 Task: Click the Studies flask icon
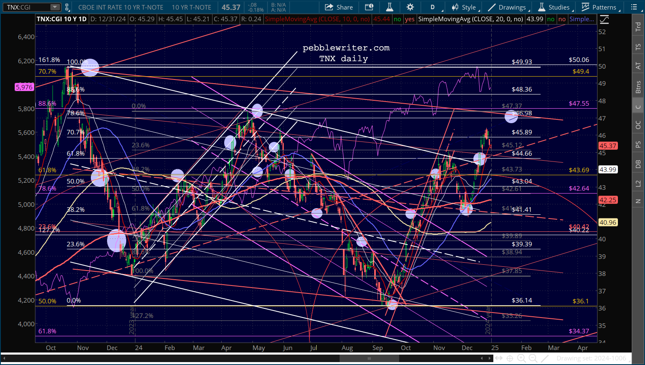pos(542,7)
